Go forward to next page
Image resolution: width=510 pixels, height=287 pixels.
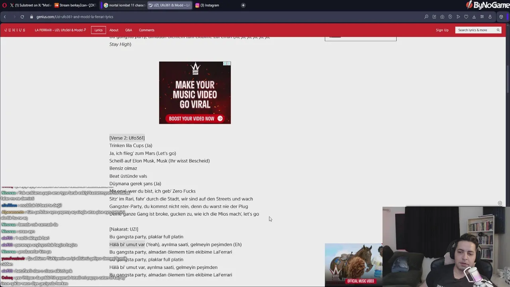tap(14, 17)
